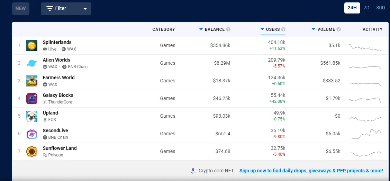This screenshot has height=181, width=390.
Task: Click the $8.29M balance value
Action: (x=222, y=63)
